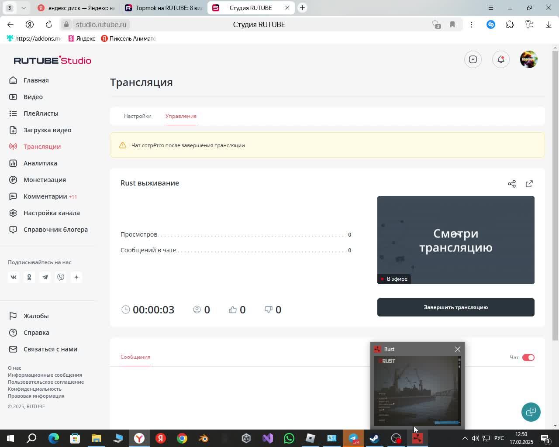
Task: Click the live stream preview thumbnail
Action: (455, 240)
